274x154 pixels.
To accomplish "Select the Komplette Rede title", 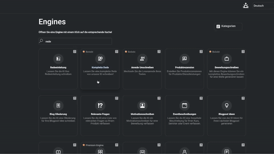I will (100, 67).
